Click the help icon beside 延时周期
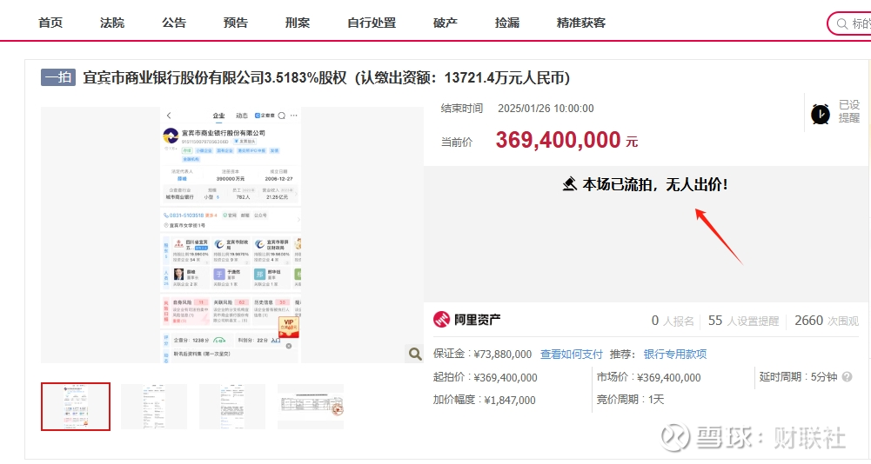This screenshot has height=464, width=871. (847, 377)
